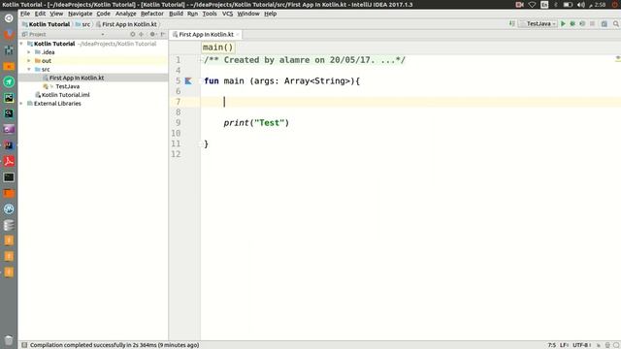Click the grey Stop process icon

(592, 23)
